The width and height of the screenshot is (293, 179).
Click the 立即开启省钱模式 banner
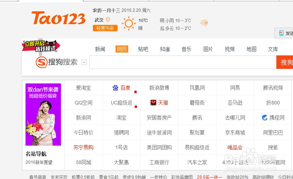coord(41,46)
